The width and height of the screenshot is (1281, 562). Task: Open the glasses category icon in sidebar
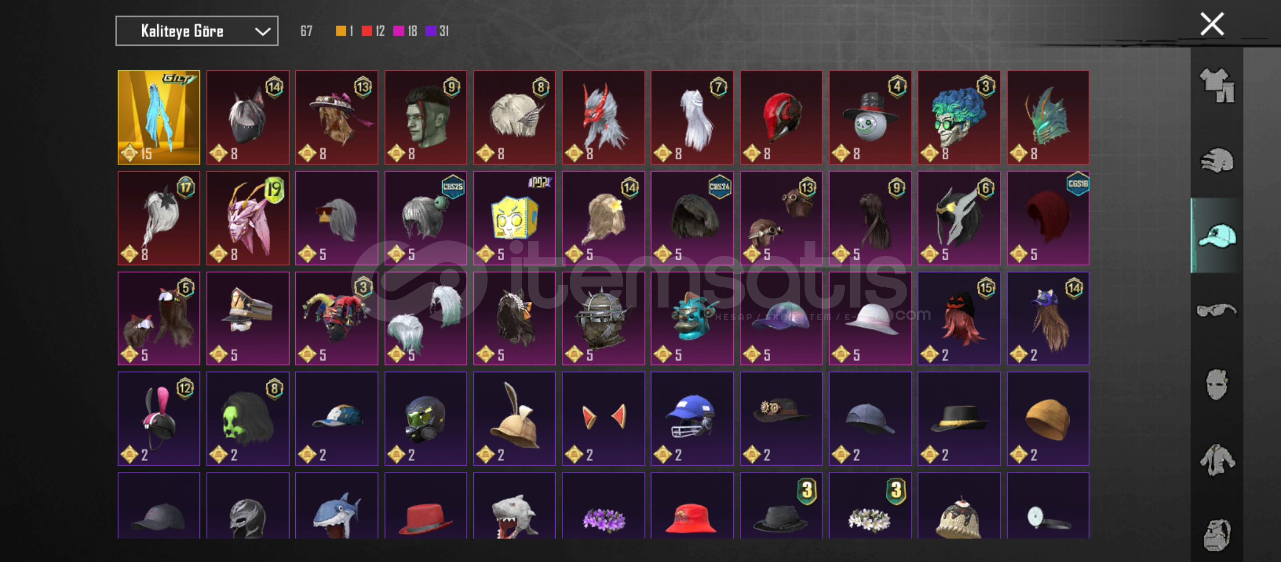click(1217, 311)
